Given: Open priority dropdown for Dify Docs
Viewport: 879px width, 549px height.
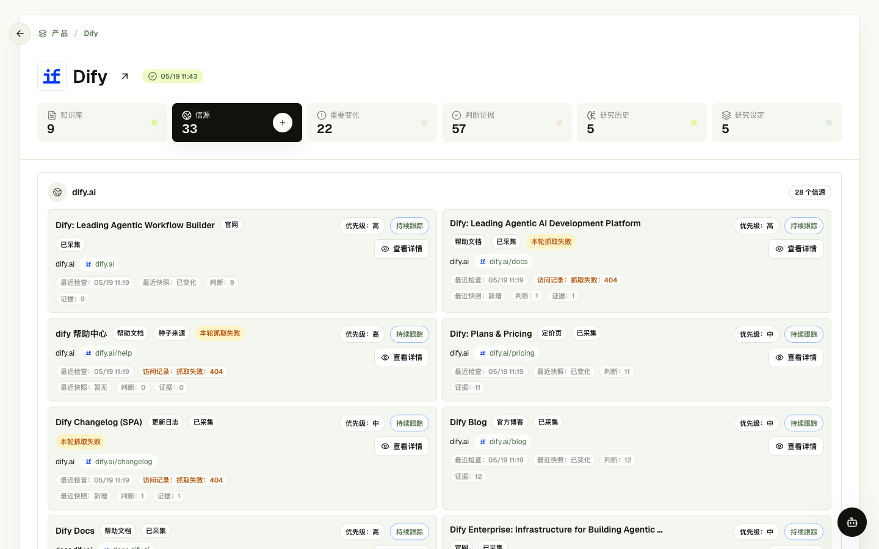Looking at the screenshot, I should 362,532.
